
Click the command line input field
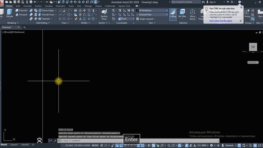pos(138,141)
